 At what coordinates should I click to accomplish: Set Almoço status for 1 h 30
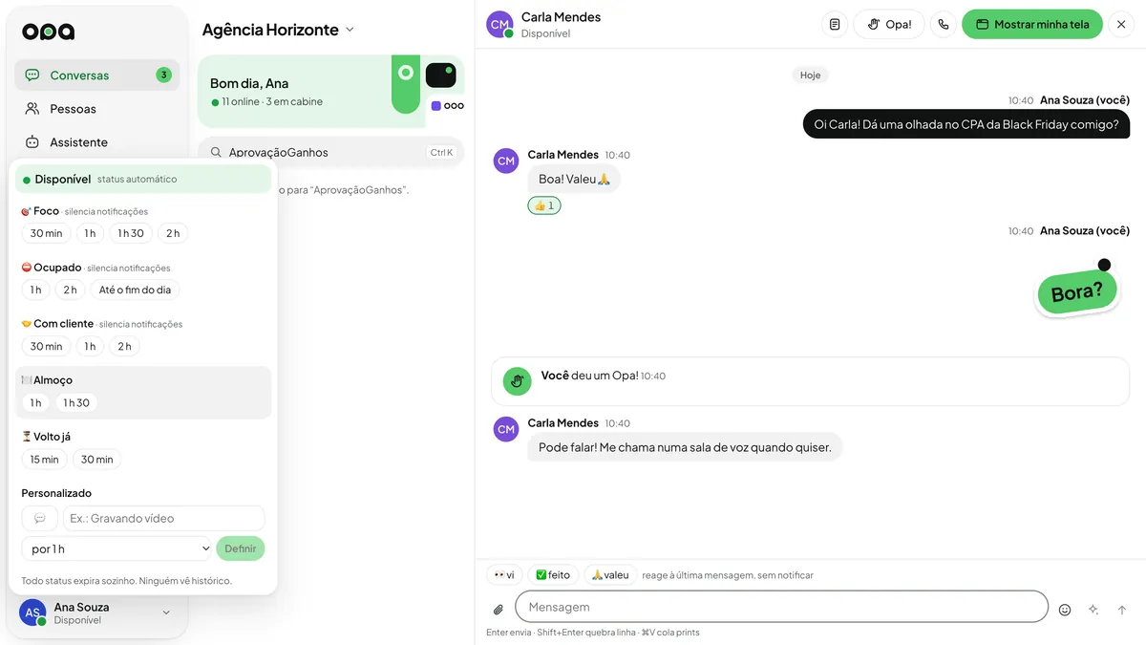tap(76, 402)
